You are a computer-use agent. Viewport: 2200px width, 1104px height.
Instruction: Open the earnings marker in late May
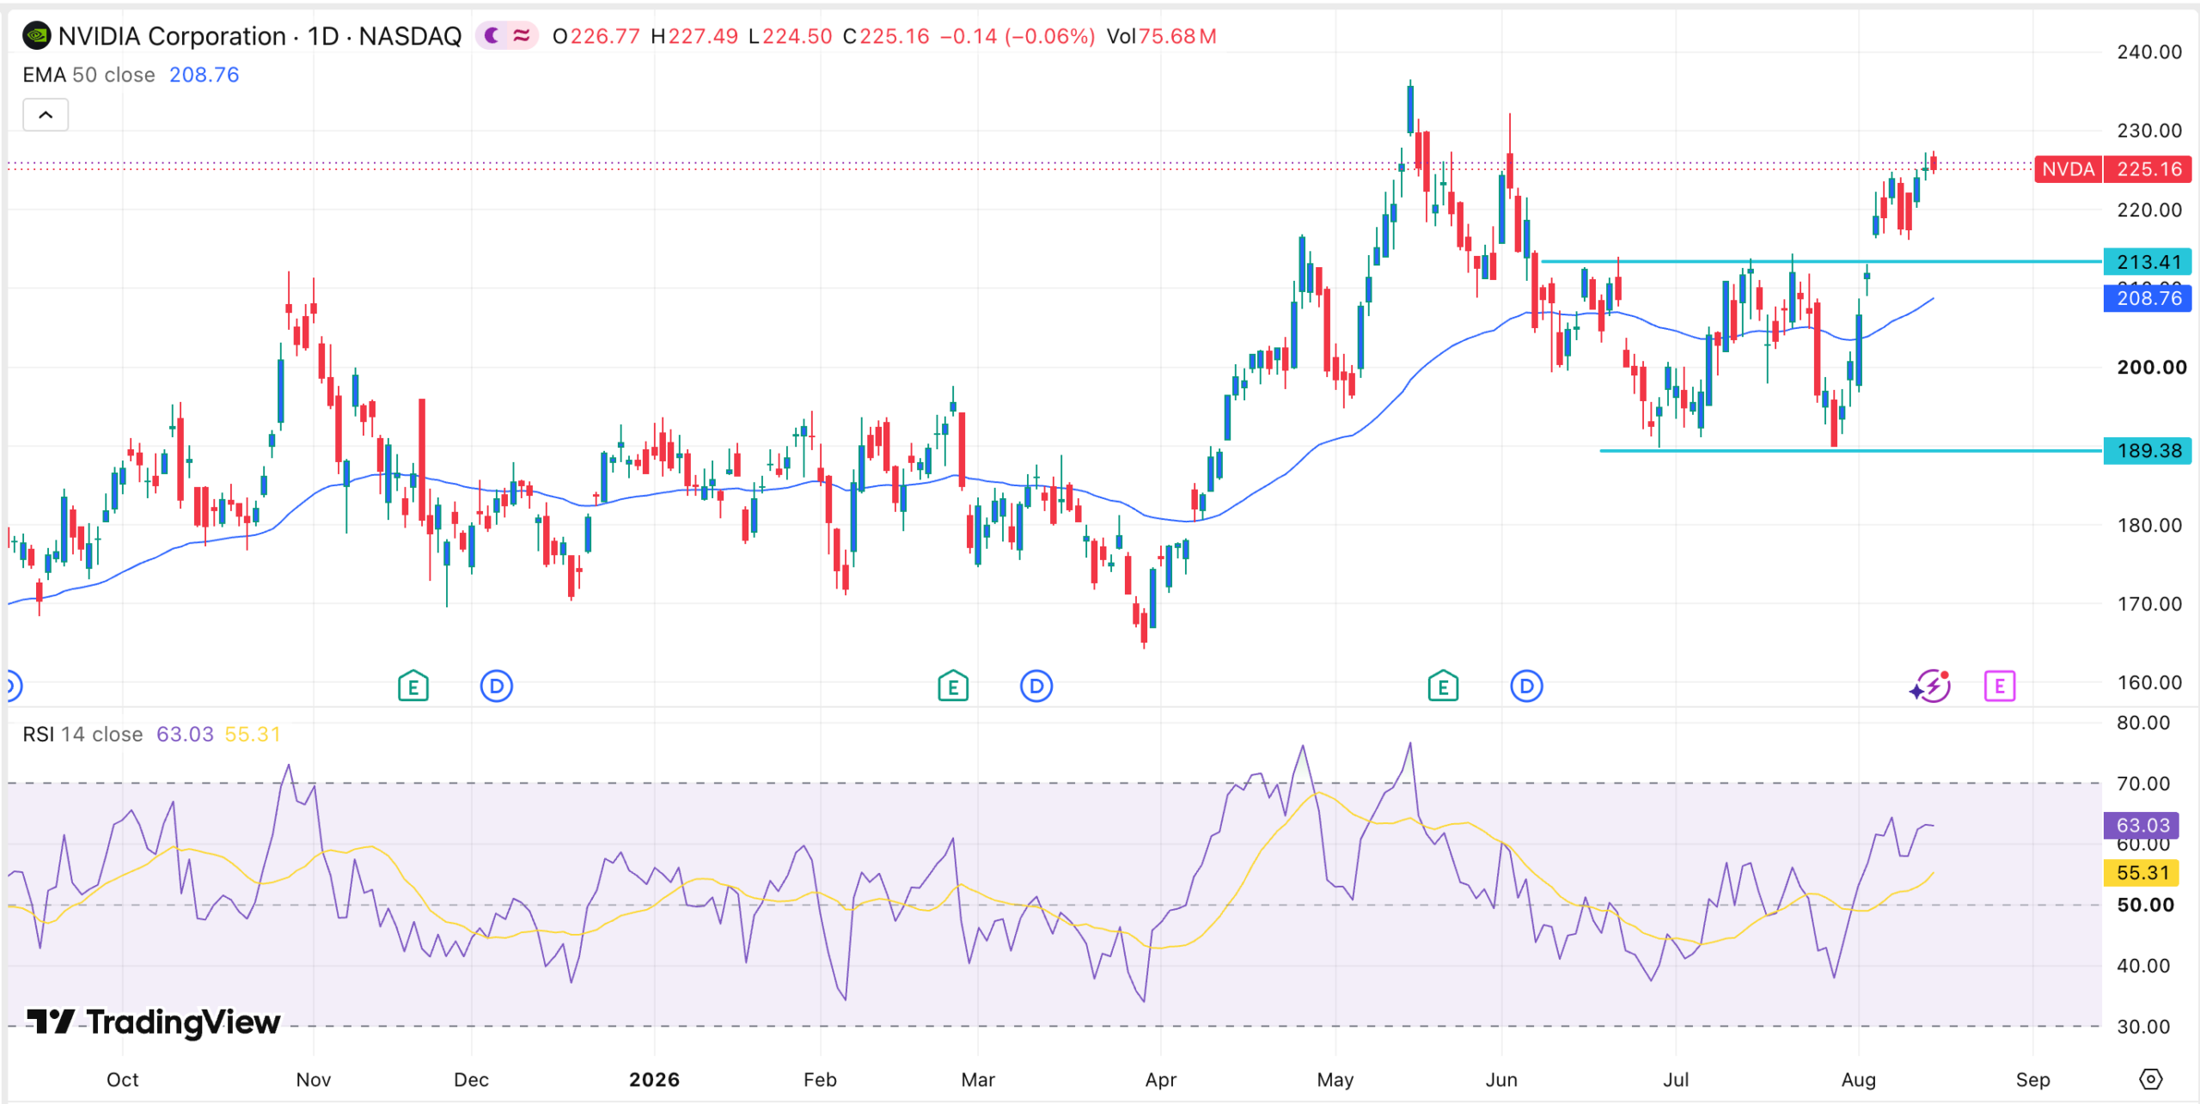pos(1443,686)
